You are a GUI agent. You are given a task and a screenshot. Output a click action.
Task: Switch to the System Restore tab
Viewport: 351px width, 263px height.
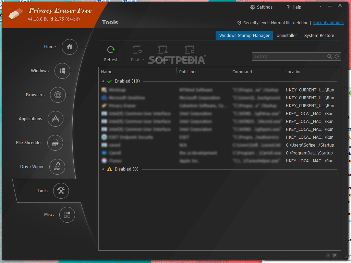(319, 36)
